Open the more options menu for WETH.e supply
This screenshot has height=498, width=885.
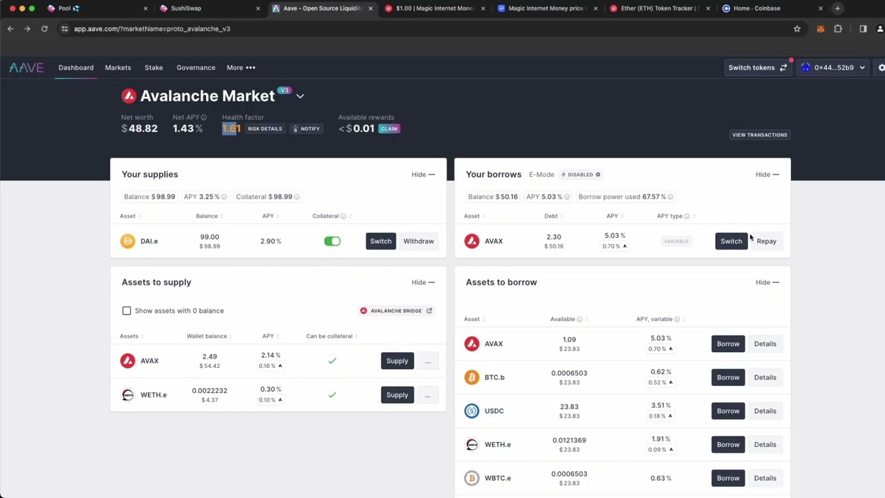coord(427,395)
